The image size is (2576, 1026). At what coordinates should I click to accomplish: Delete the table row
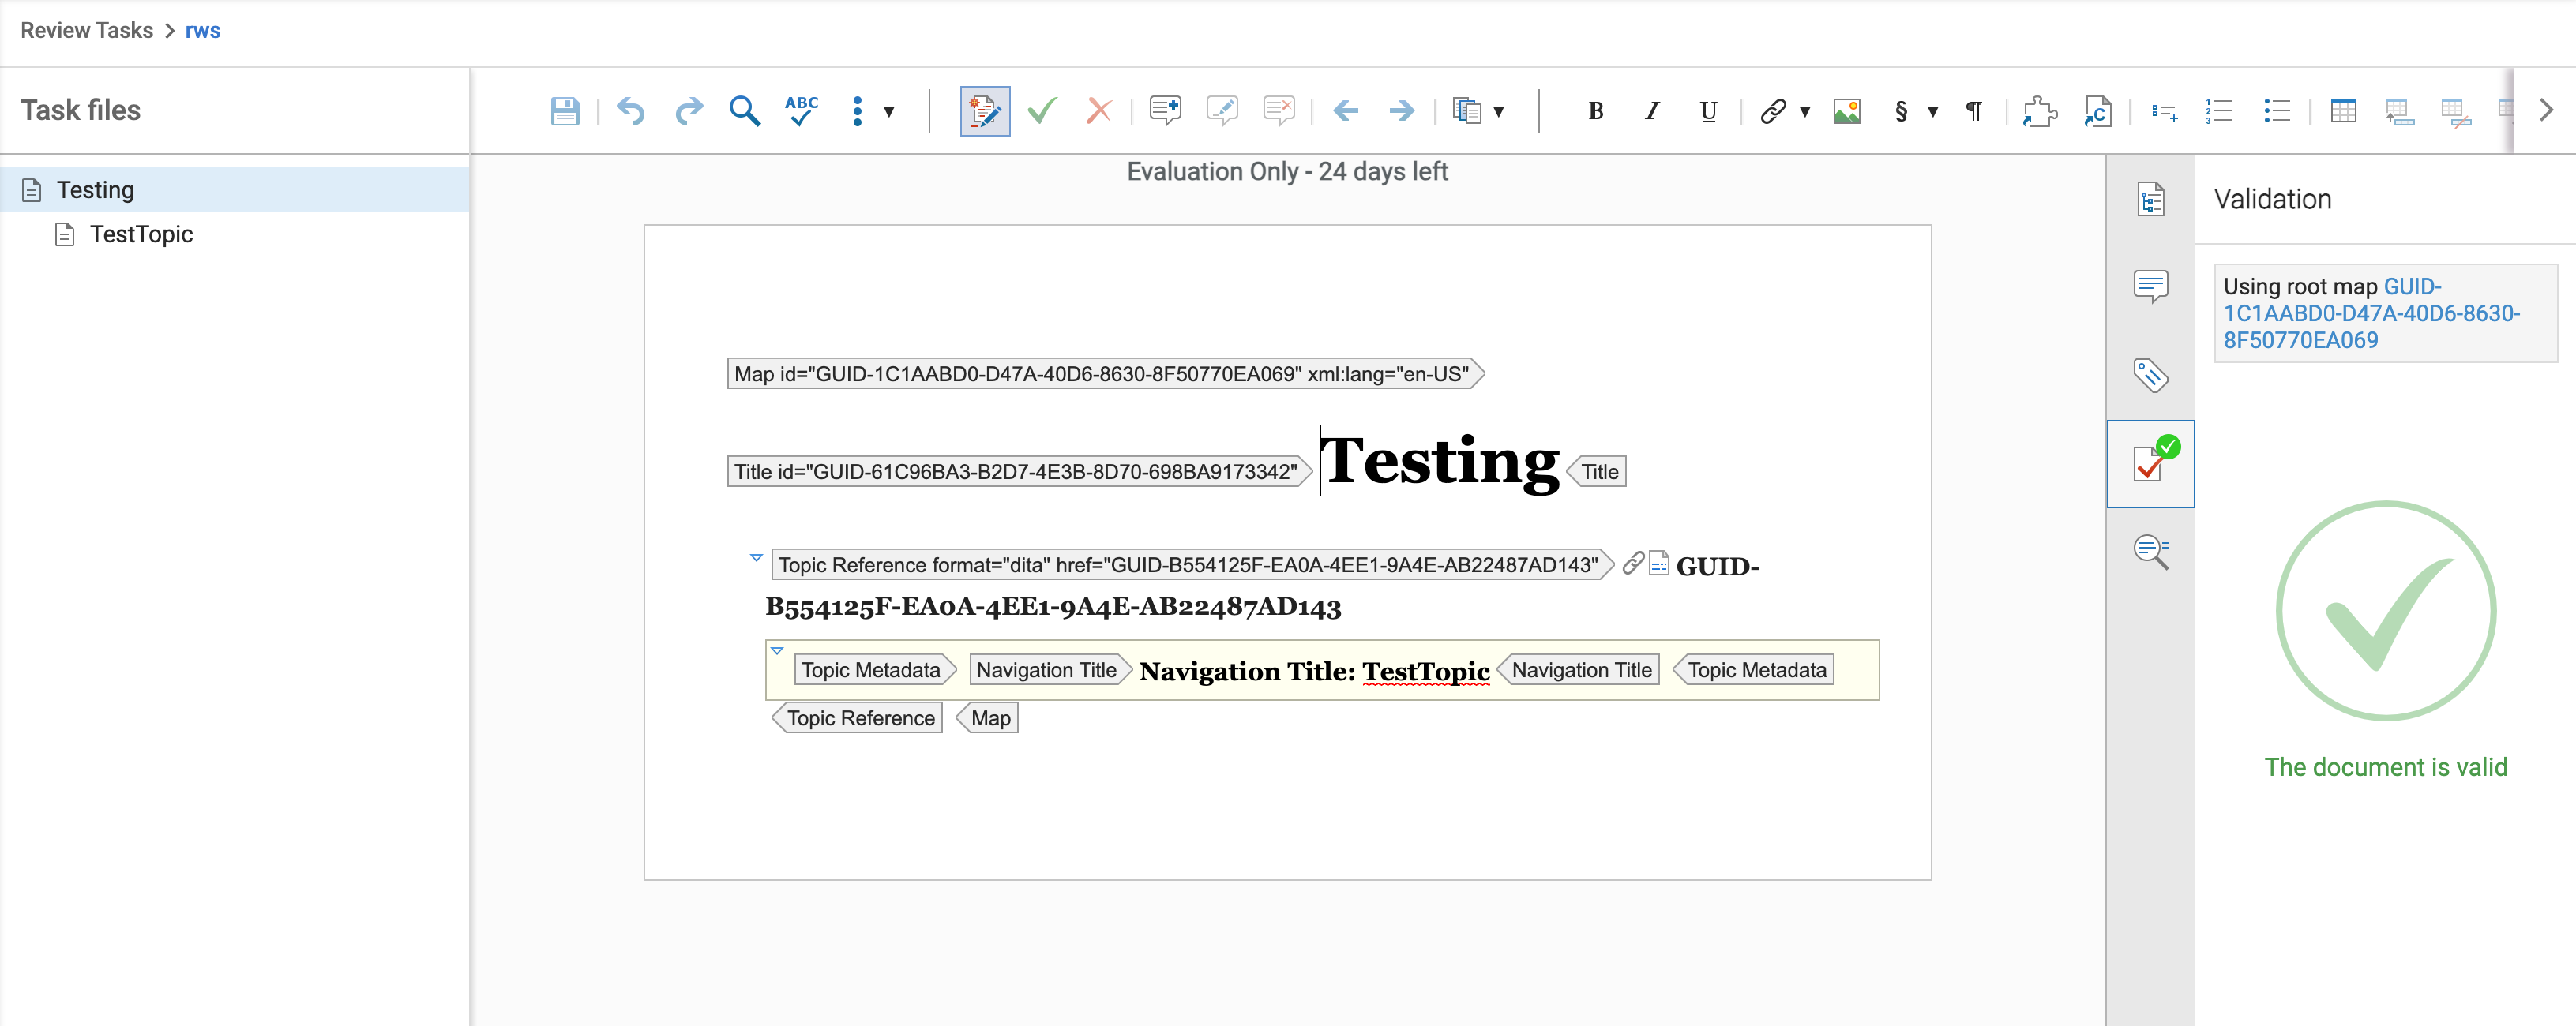2456,112
